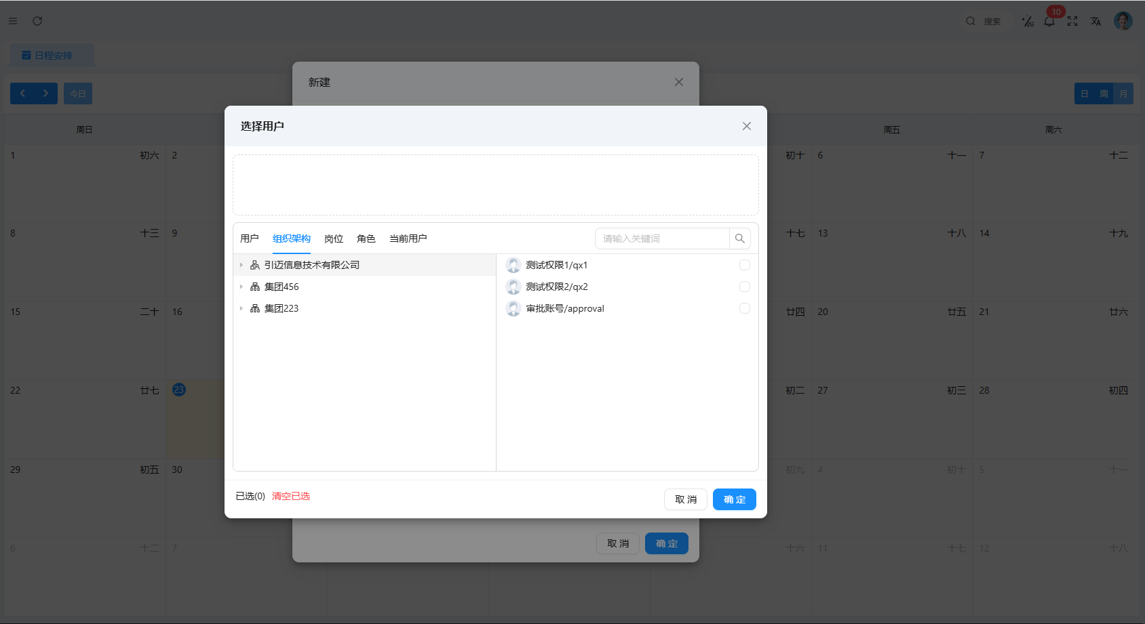Screen dimensions: 1145x624
Task: Check the 测试权限2/qx2 user checkbox
Action: pyautogui.click(x=745, y=287)
